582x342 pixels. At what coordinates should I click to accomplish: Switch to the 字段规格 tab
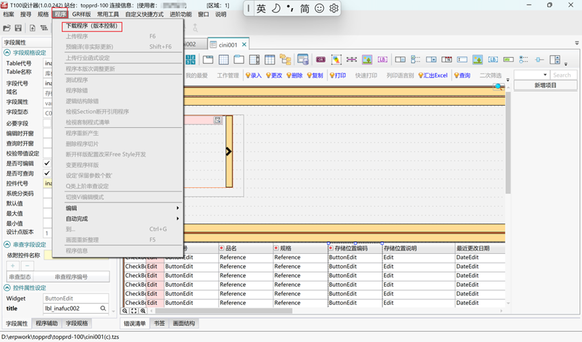[x=77, y=323]
